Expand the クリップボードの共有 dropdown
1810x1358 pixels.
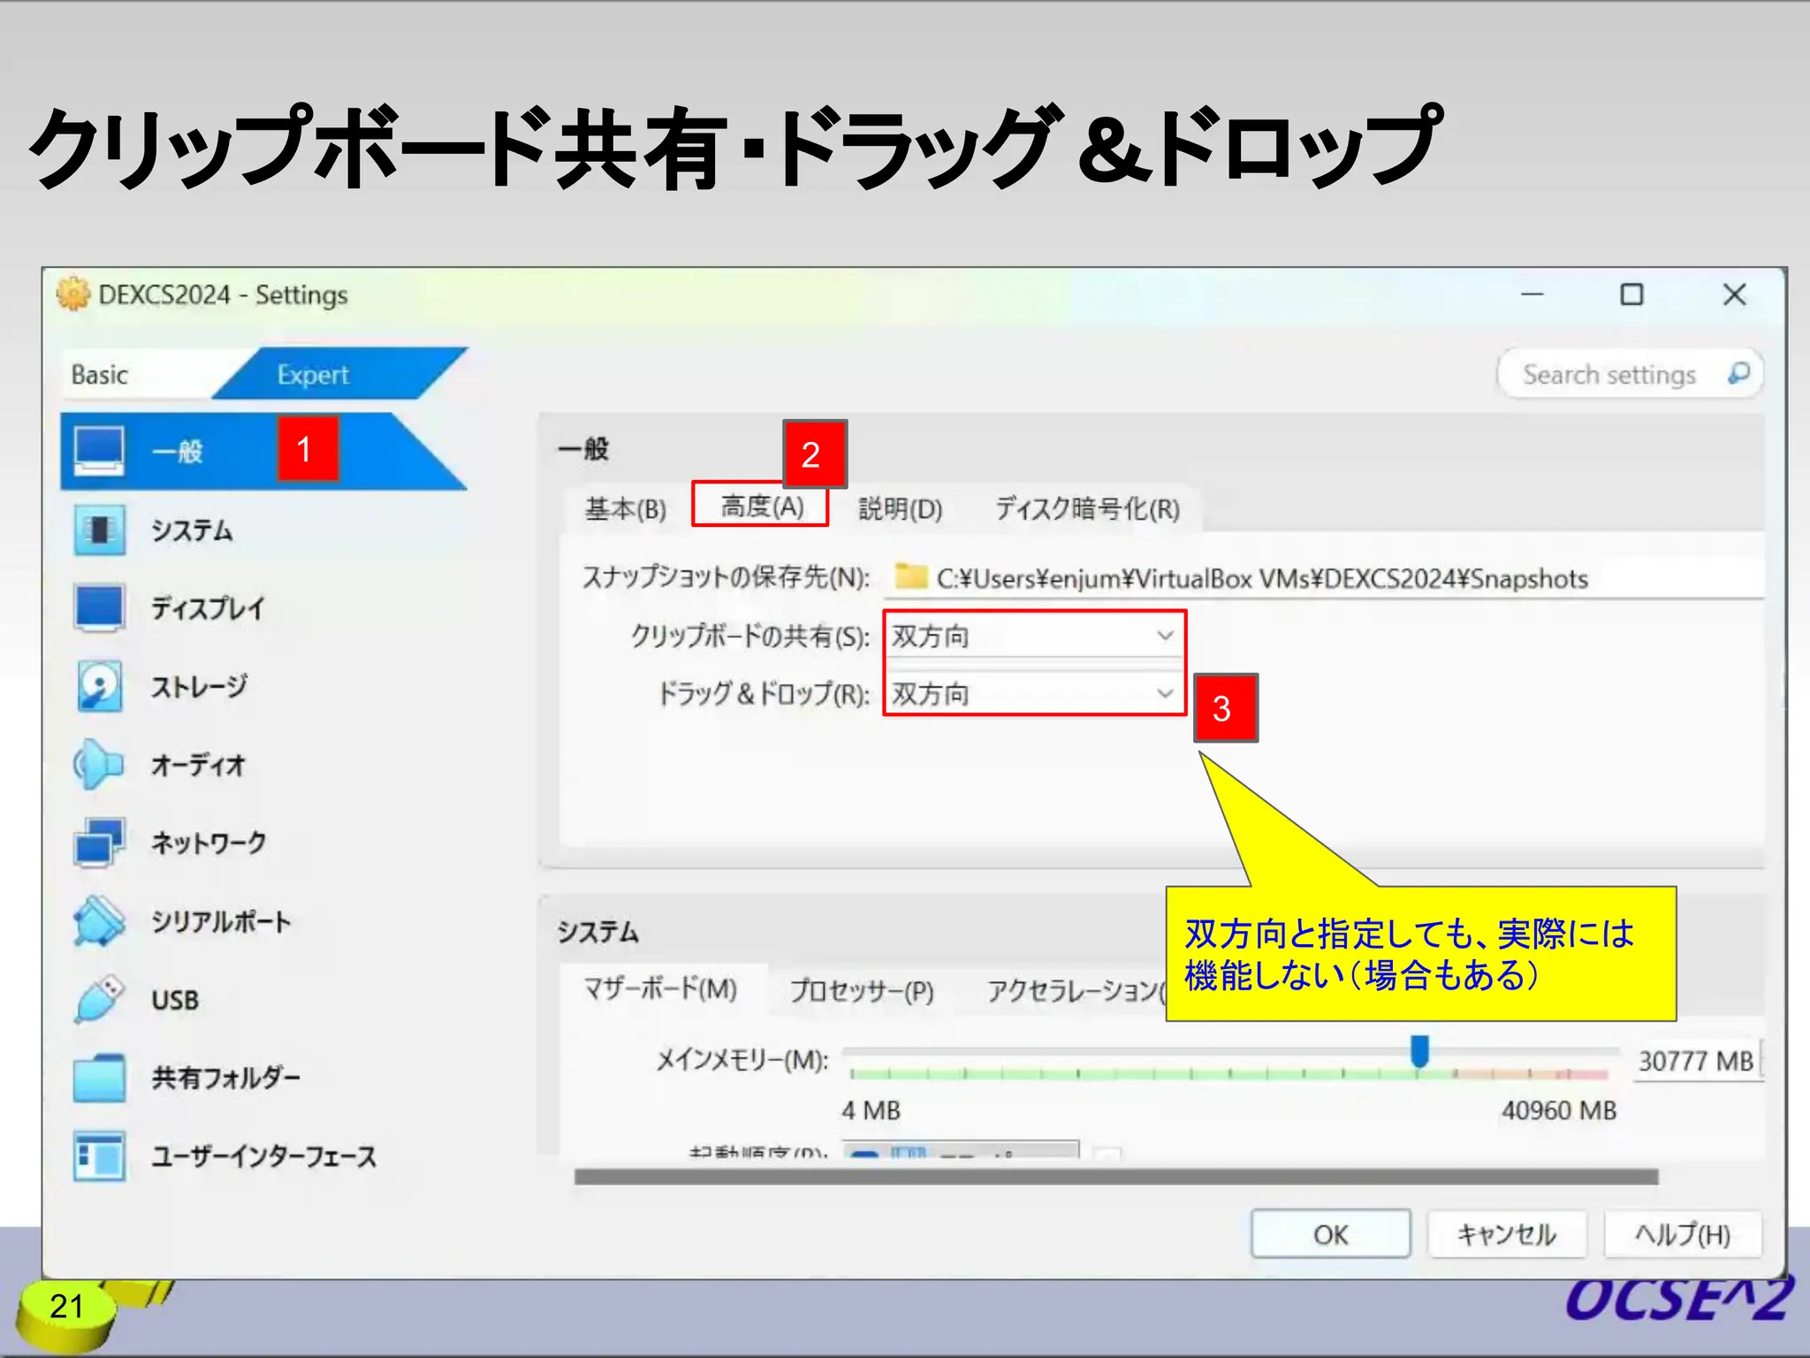(1033, 636)
